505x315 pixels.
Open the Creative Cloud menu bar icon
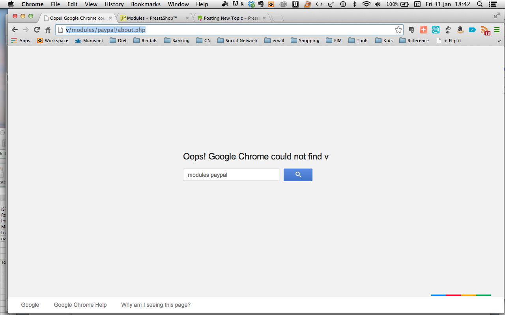(x=283, y=4)
